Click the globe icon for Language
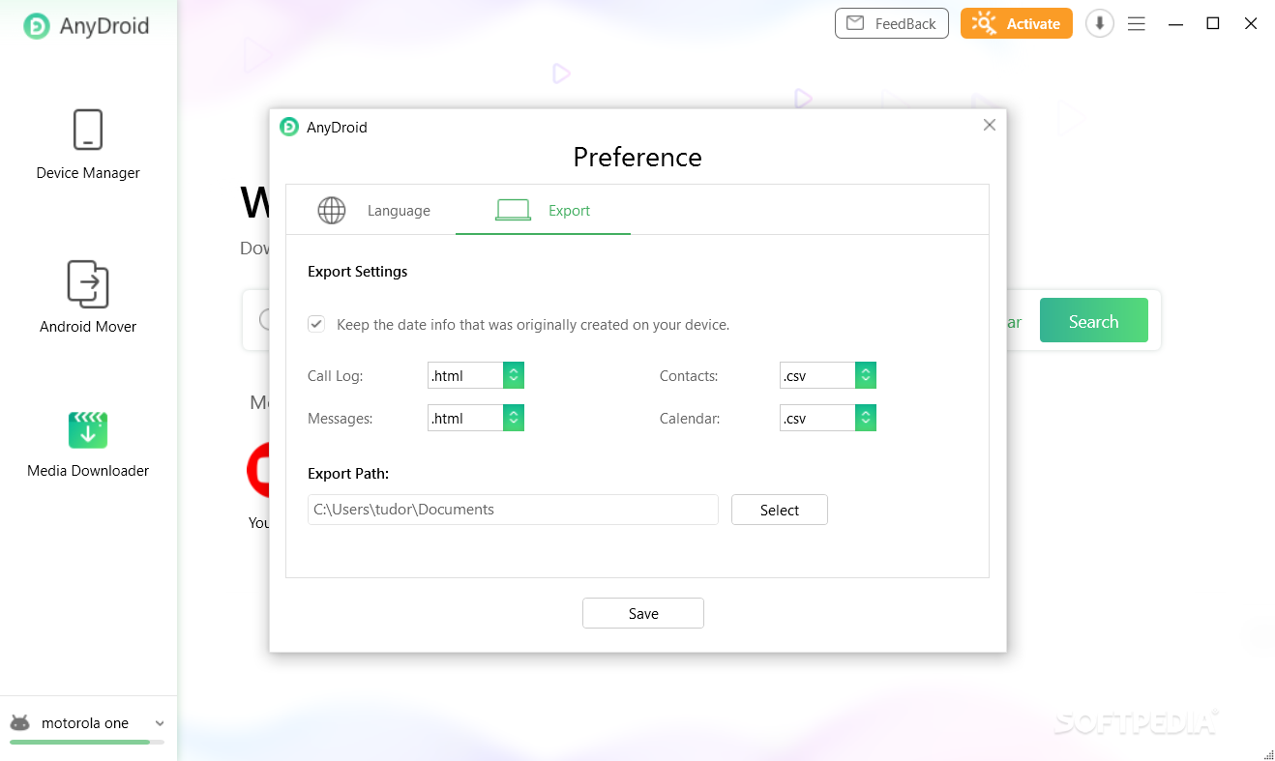This screenshot has height=761, width=1275. tap(332, 211)
